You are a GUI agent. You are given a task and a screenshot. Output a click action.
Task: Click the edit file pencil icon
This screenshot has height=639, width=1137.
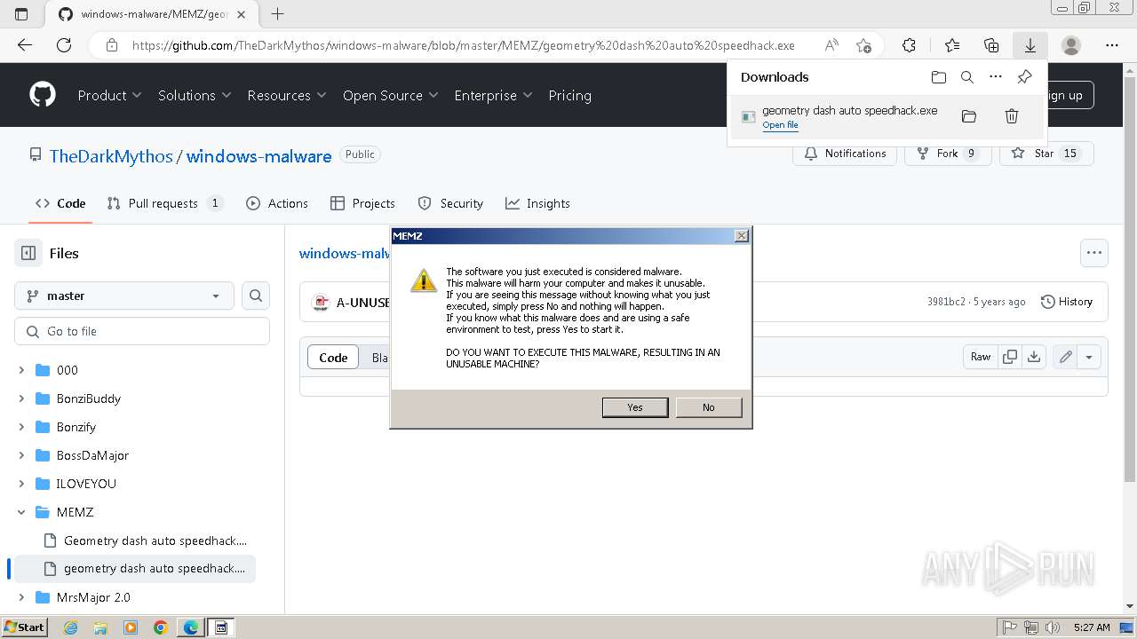[x=1065, y=357]
